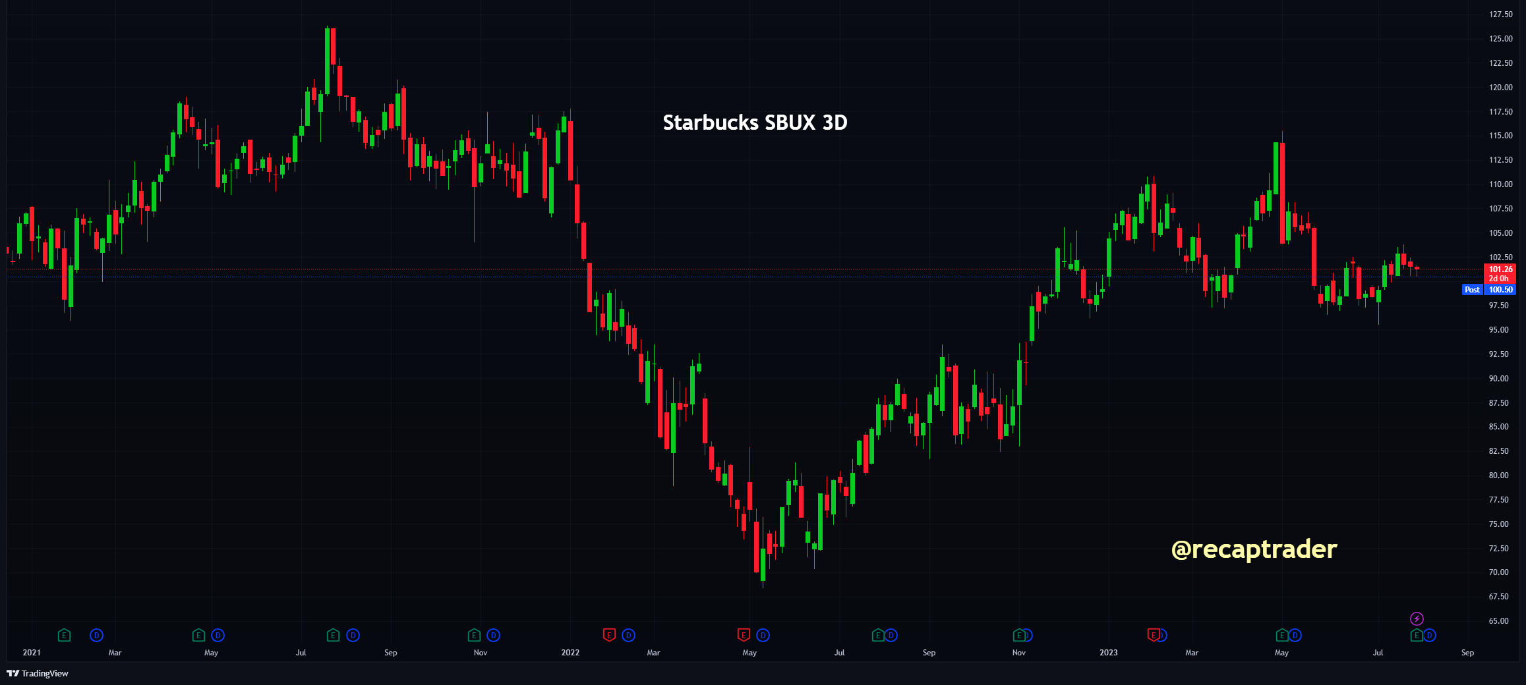Select the Starbucks SBUX 3D text annotation
Image resolution: width=1526 pixels, height=685 pixels.
755,123
